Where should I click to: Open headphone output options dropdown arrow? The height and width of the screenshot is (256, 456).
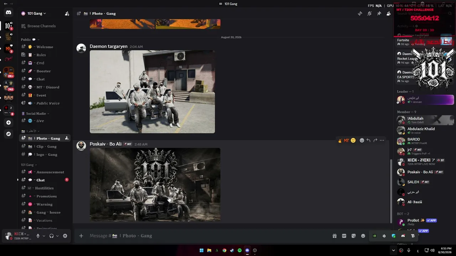(58, 236)
